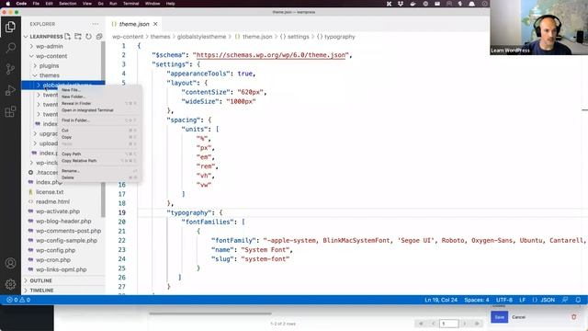Image resolution: width=588 pixels, height=331 pixels.
Task: Click LF line ending in status bar
Action: click(x=523, y=300)
